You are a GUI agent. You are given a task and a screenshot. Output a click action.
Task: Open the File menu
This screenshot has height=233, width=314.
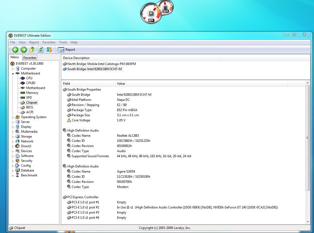coord(13,42)
